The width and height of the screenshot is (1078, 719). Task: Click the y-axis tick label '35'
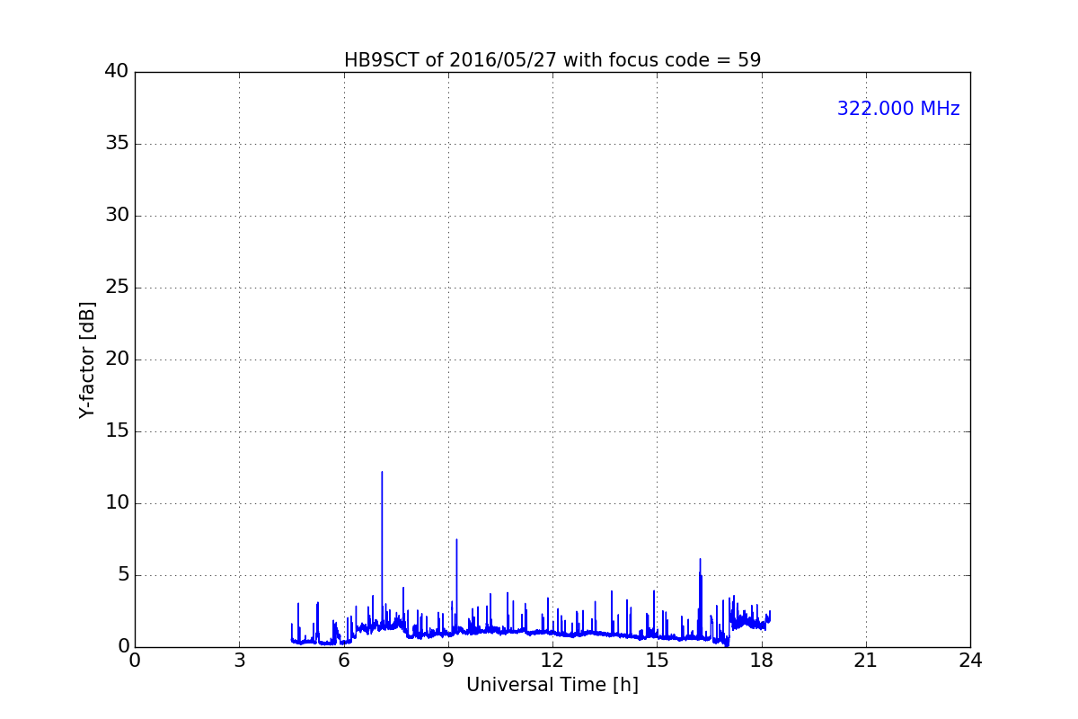coord(117,144)
